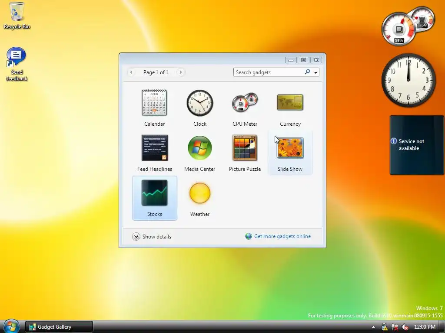Click the analog clock desktop gadget
Viewport: 445px width, 333px height.
click(408, 80)
